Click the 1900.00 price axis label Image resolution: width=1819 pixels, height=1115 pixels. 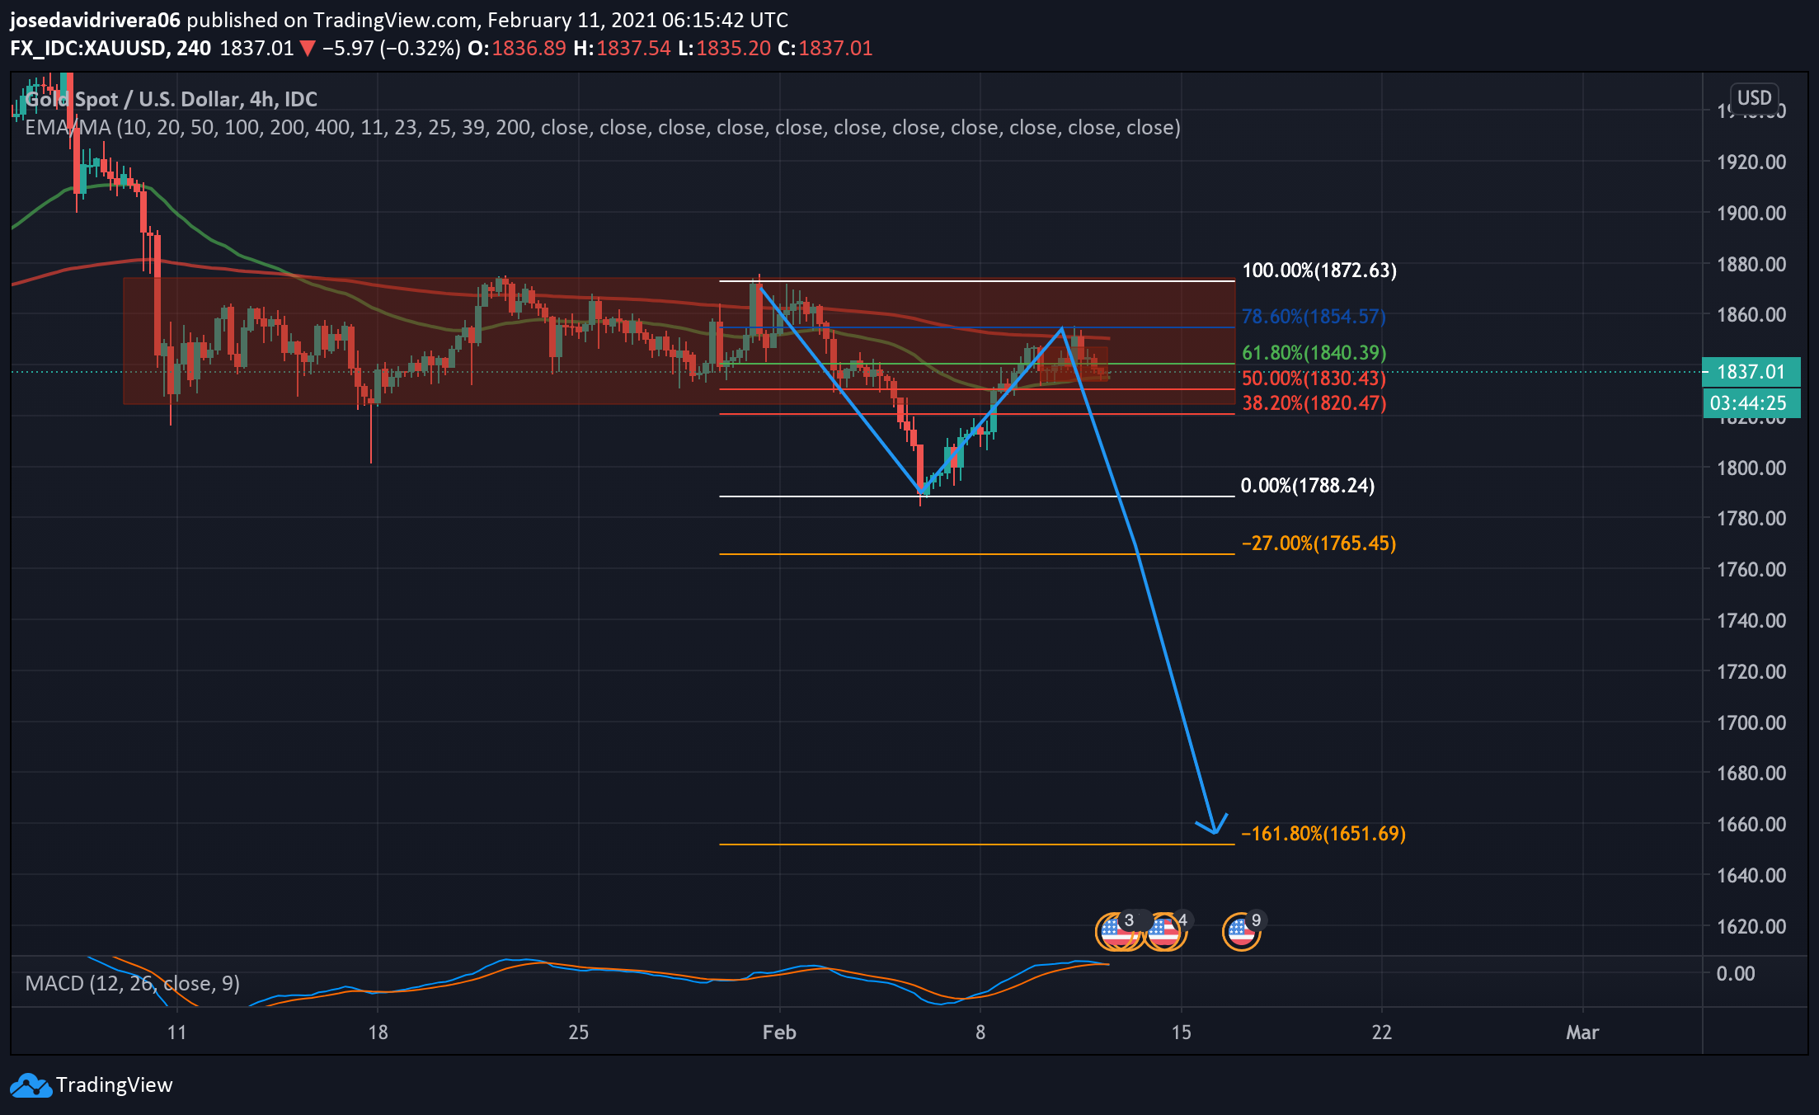[x=1751, y=214]
